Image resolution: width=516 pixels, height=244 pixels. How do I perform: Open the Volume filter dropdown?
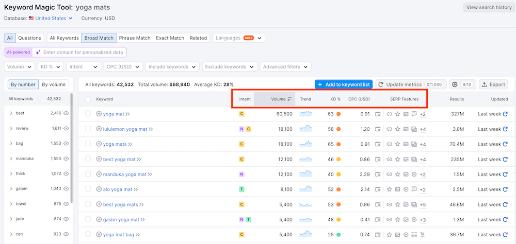20,67
